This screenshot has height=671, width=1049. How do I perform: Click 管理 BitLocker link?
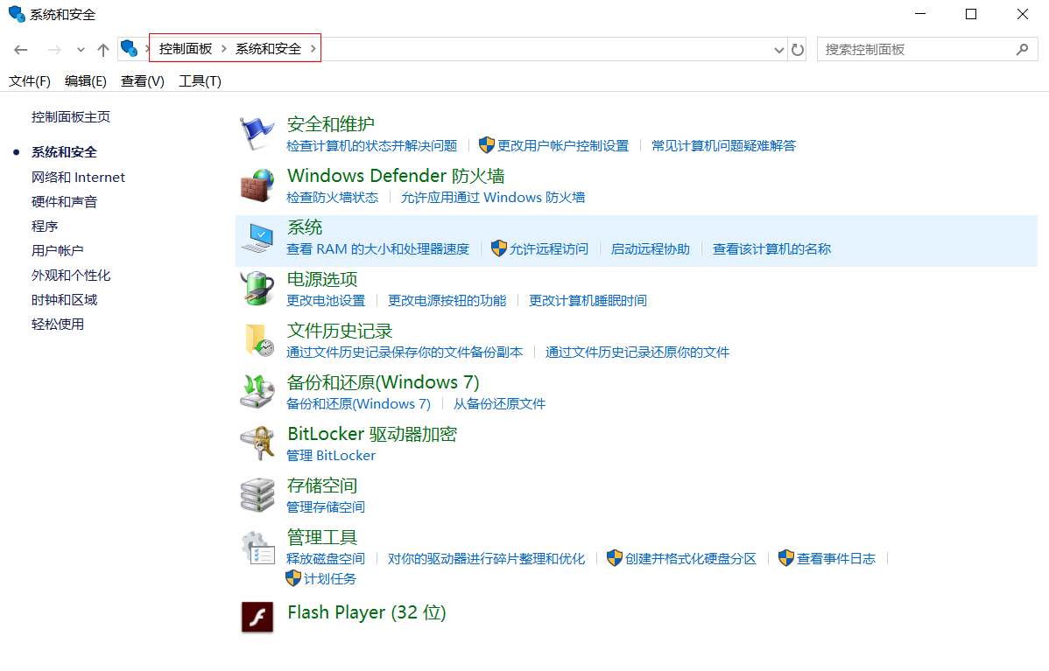[x=331, y=456]
